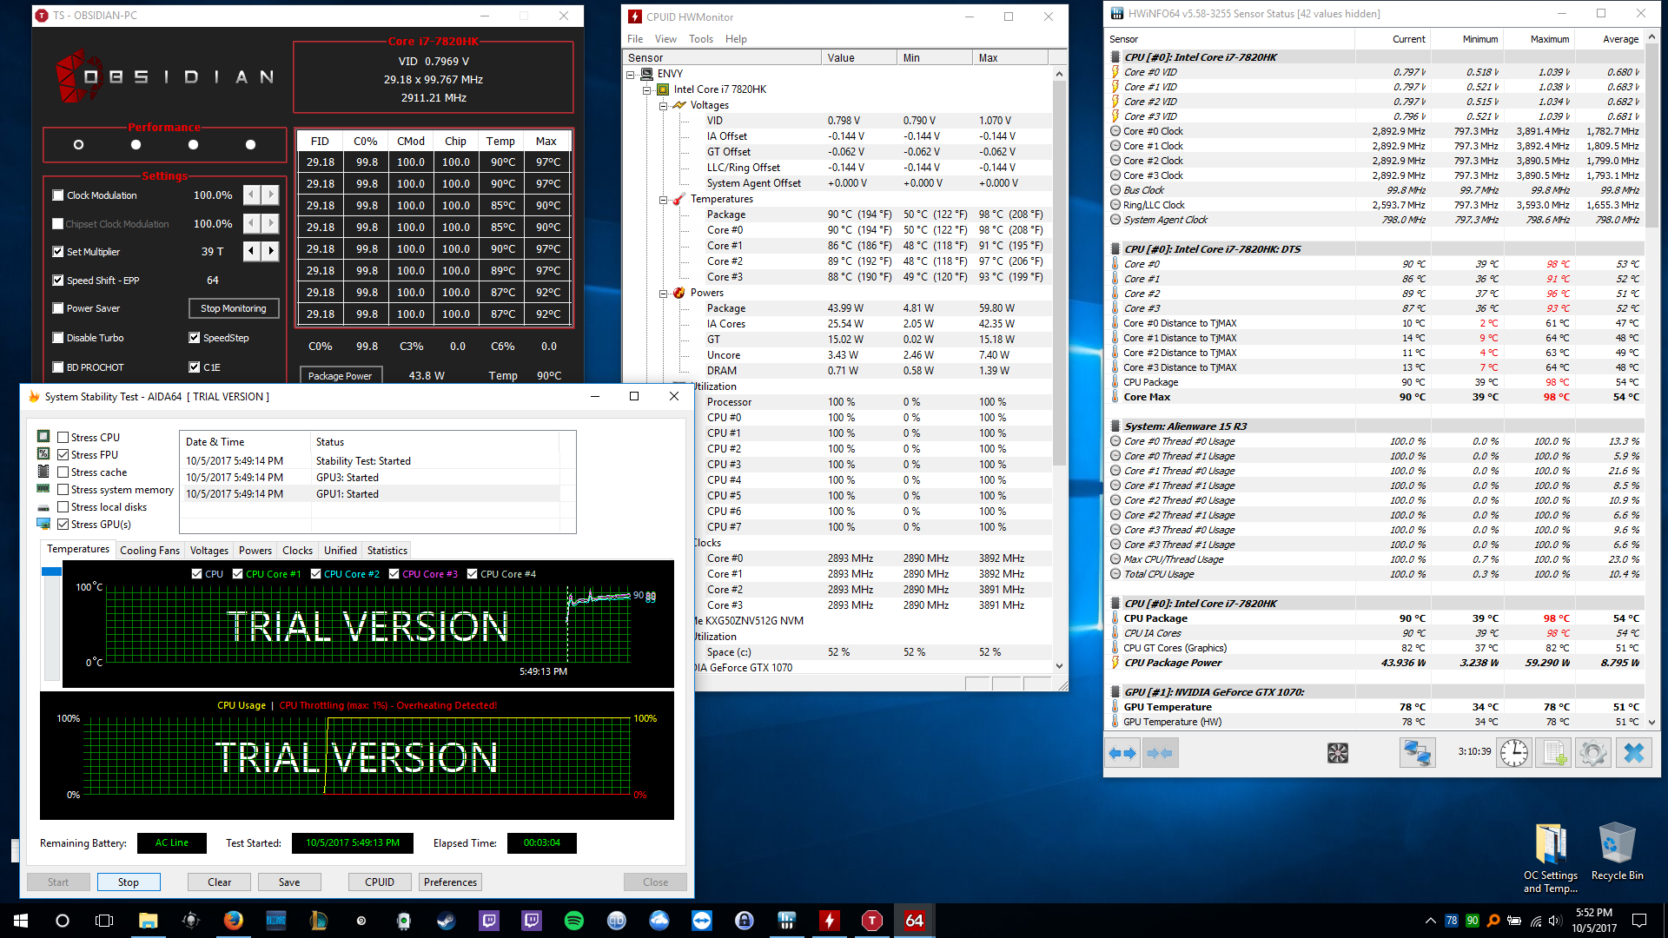1668x938 pixels.
Task: Open Tools menu in HWMonitor
Action: point(701,39)
